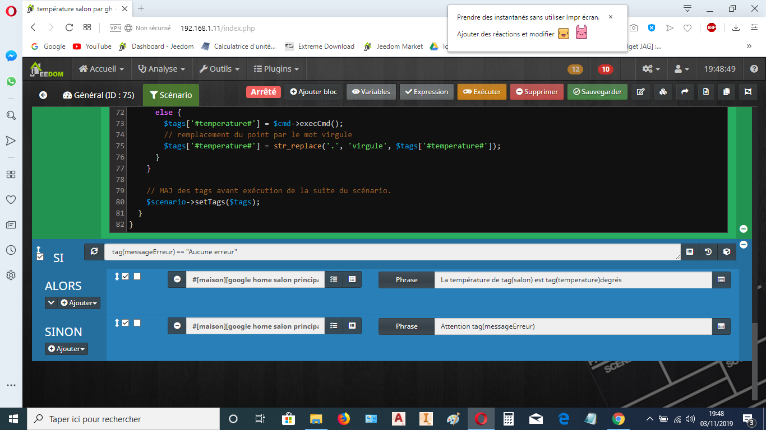766x430 pixels.
Task: Click the orange 12 messages badge
Action: point(575,69)
